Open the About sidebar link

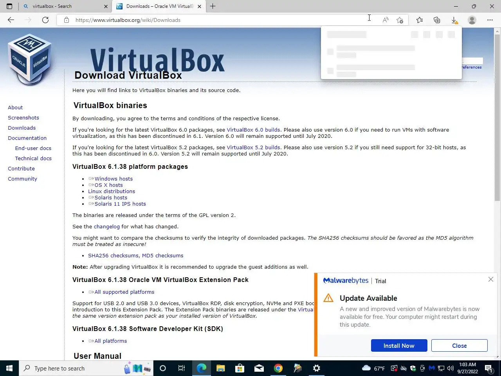[x=15, y=107]
